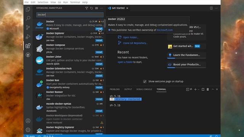Open the View menu
Screen dimensions: 244x137
tap(53, 2)
